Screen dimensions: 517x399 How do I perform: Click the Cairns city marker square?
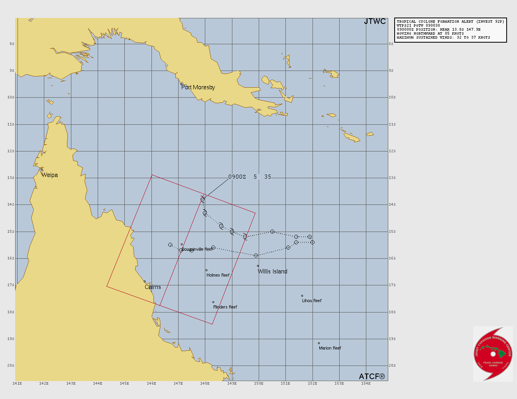click(x=145, y=281)
